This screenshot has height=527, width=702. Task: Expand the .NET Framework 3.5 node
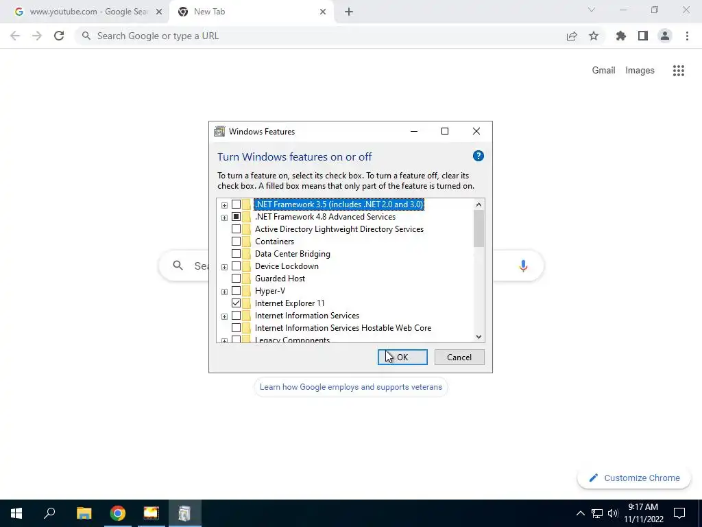pos(224,205)
